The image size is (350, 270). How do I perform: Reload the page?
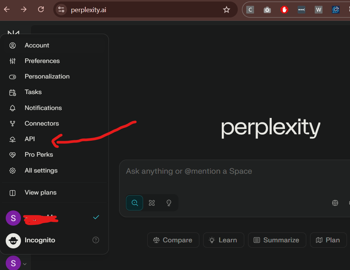41,9
